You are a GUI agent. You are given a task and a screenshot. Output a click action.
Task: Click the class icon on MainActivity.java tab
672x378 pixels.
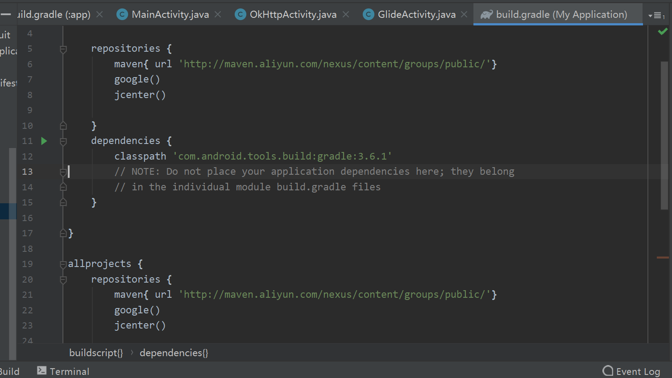(x=122, y=14)
